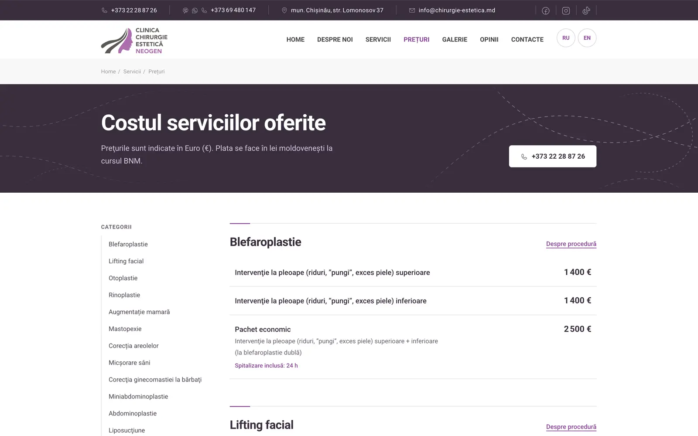Open Despre procedură link for Blefaroplastie

click(571, 244)
